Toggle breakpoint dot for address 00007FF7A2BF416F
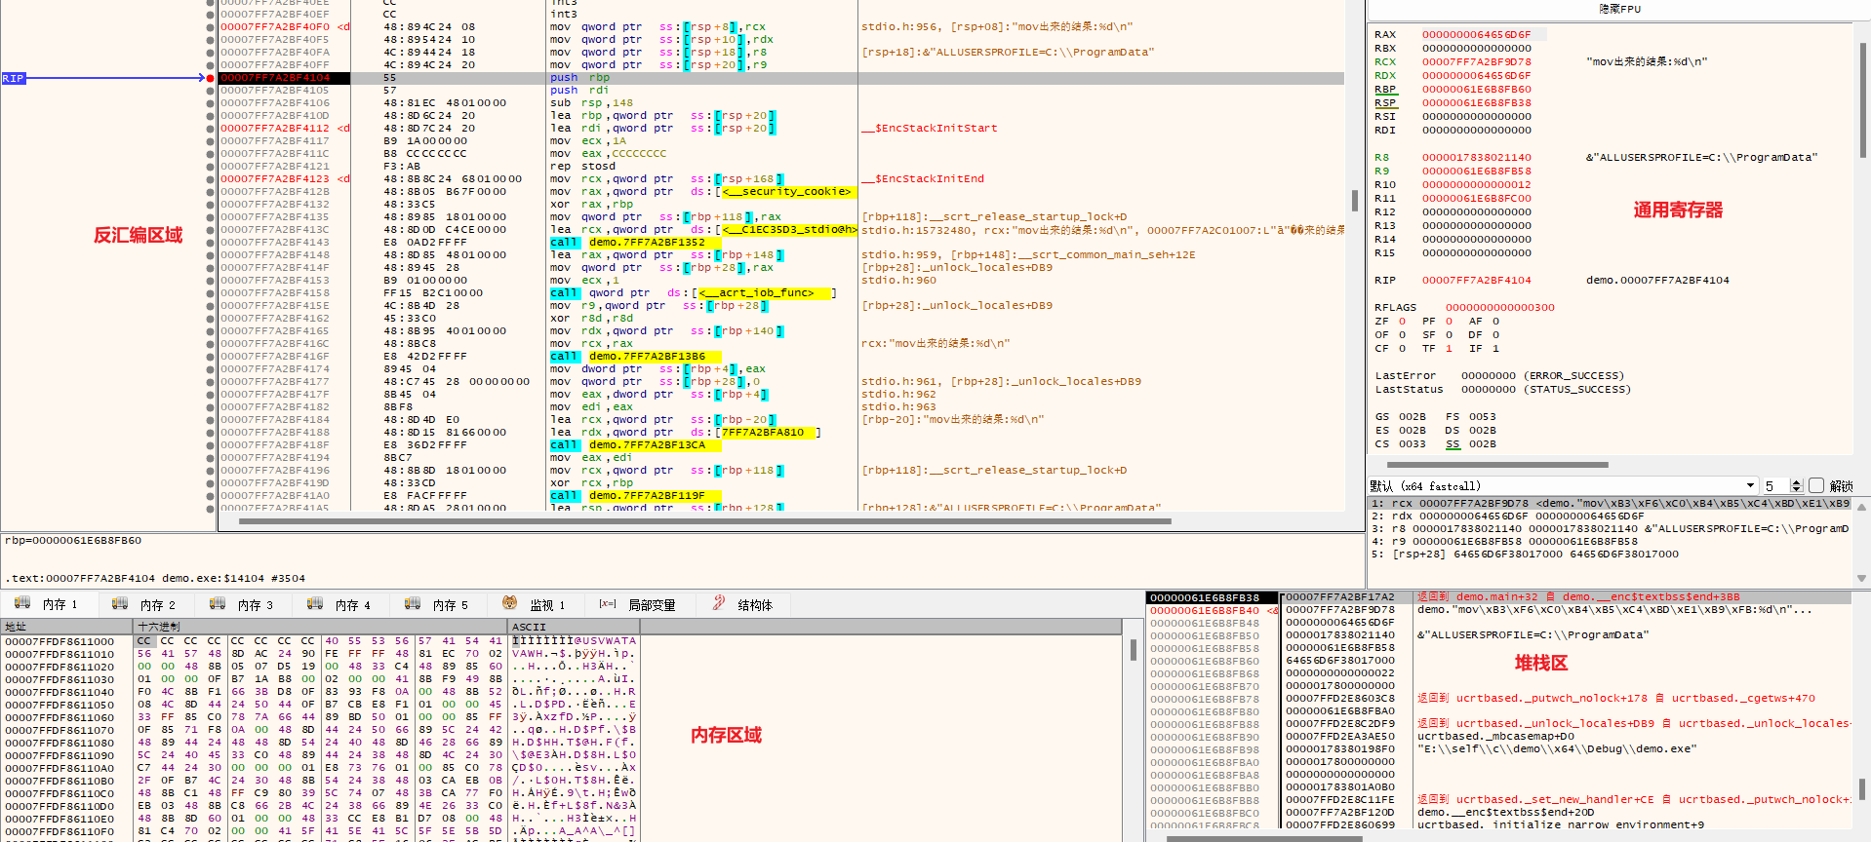Viewport: 1871px width, 842px height. click(x=210, y=357)
